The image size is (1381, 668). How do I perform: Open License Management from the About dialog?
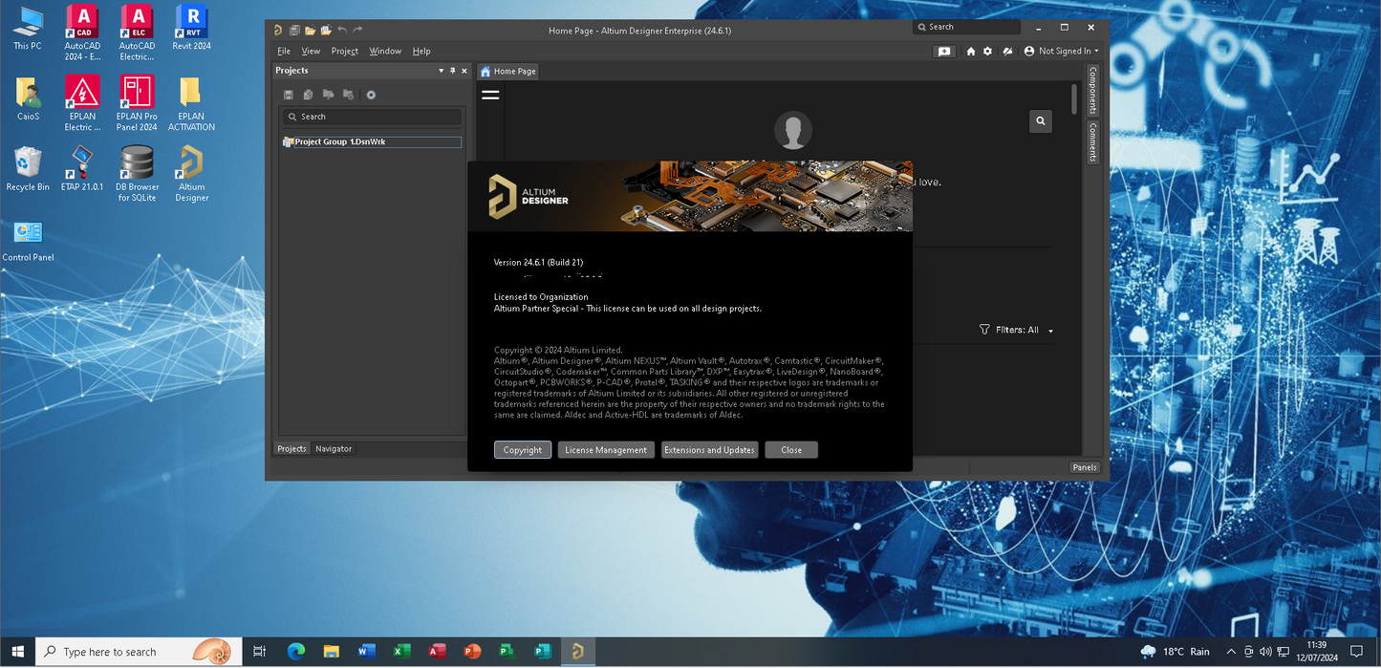point(607,450)
